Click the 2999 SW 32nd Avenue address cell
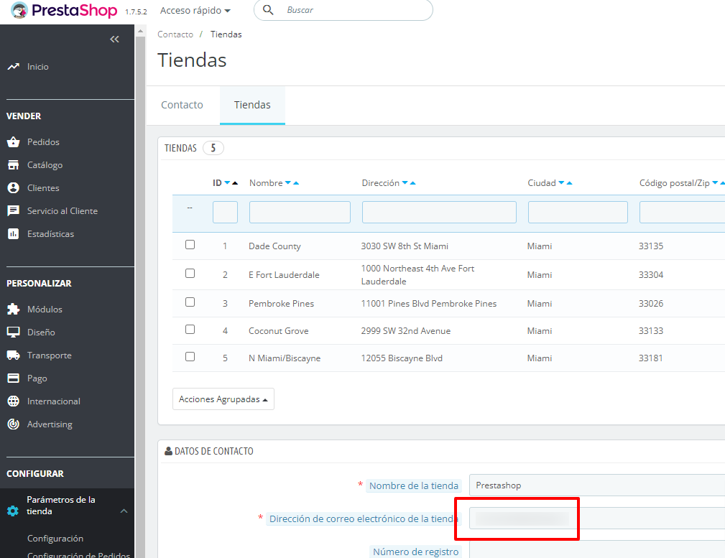This screenshot has height=558, width=725. (406, 331)
